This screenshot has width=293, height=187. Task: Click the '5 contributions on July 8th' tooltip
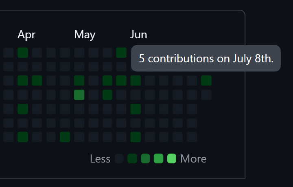206,58
